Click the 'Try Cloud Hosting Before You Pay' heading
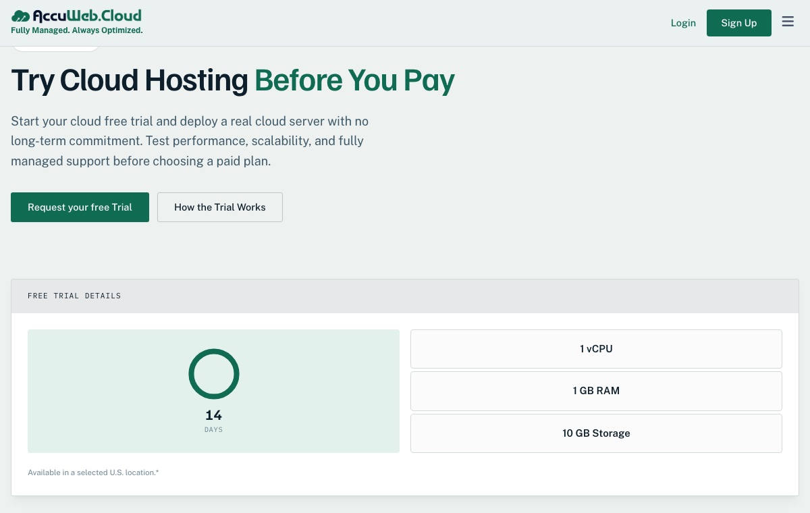 point(233,80)
